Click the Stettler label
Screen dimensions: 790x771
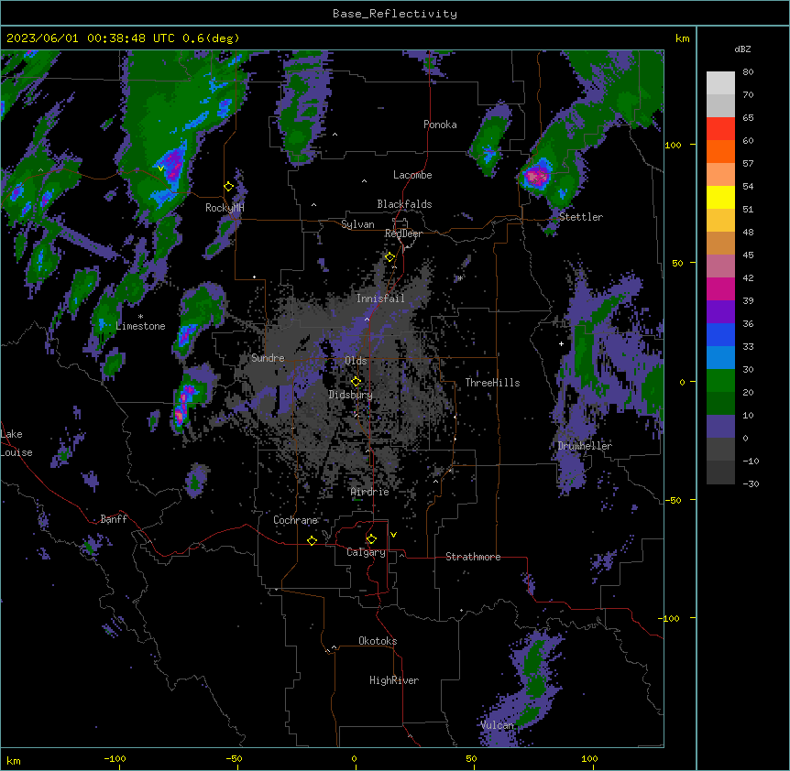click(x=581, y=217)
